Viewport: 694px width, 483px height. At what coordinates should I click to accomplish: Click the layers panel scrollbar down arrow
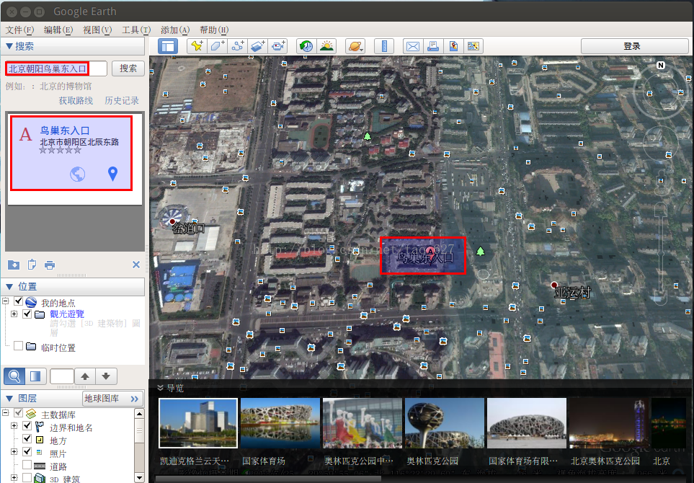point(139,478)
